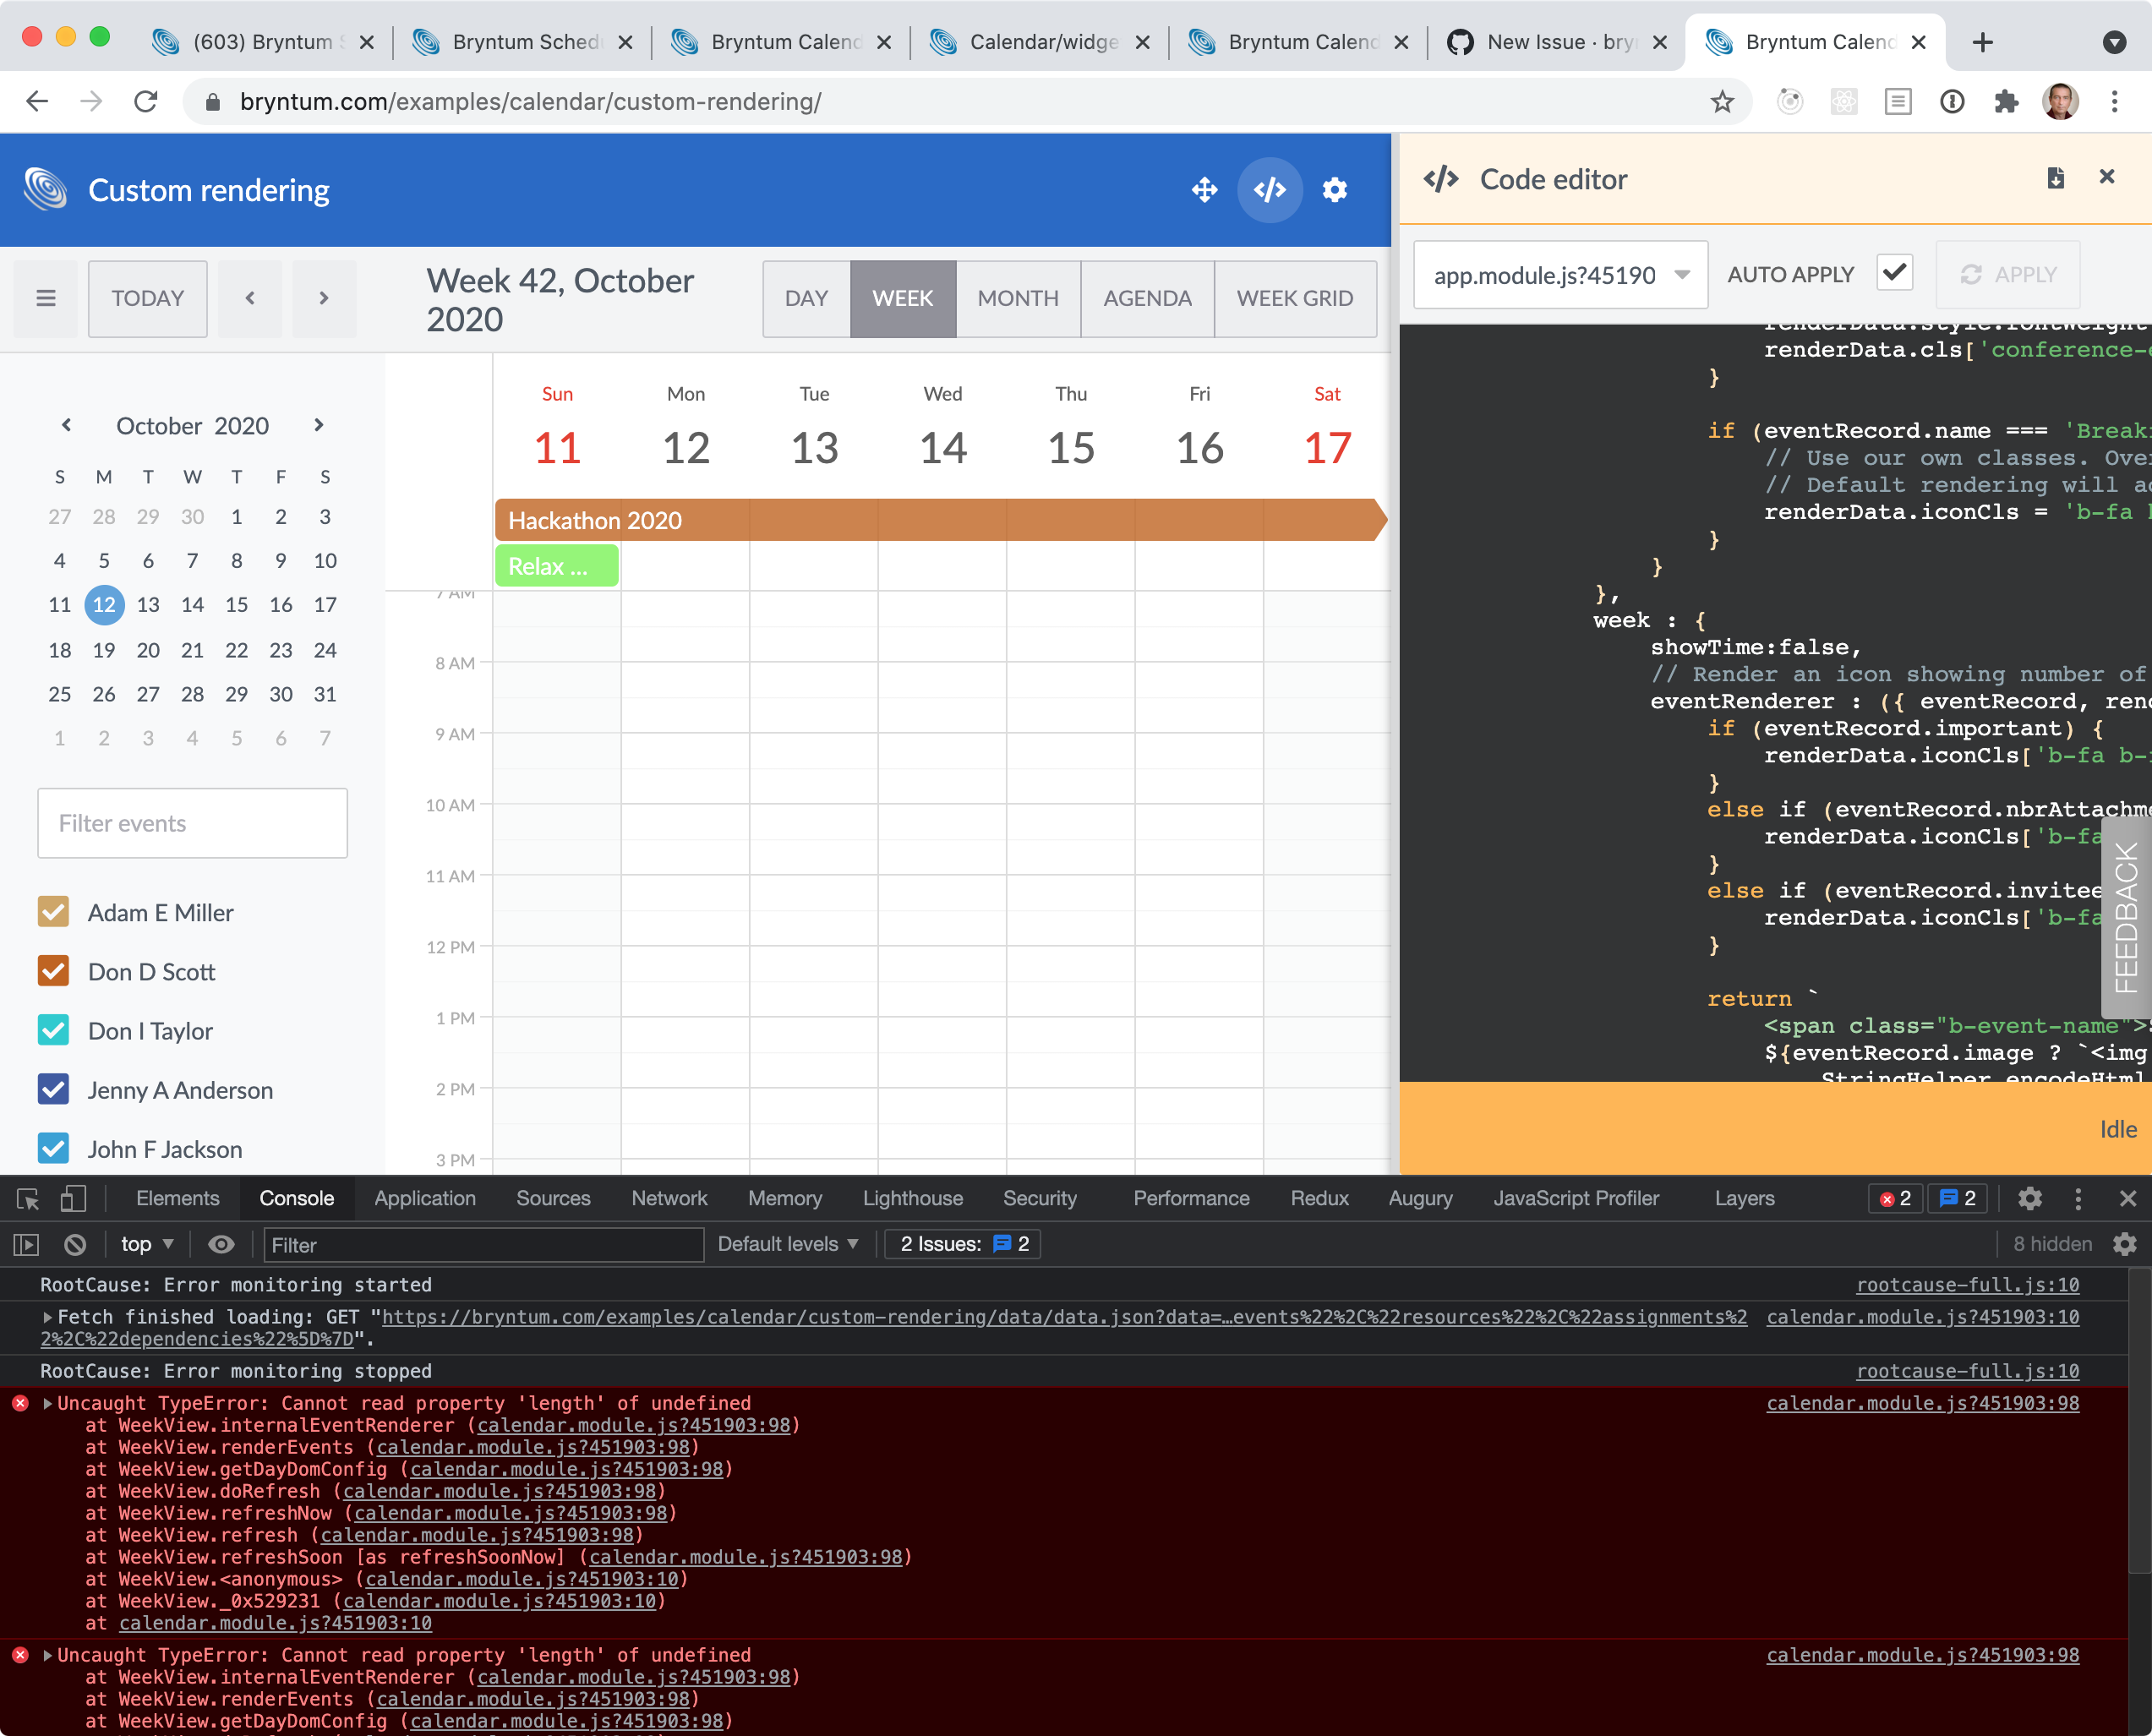Click the clear console icon

tap(75, 1244)
